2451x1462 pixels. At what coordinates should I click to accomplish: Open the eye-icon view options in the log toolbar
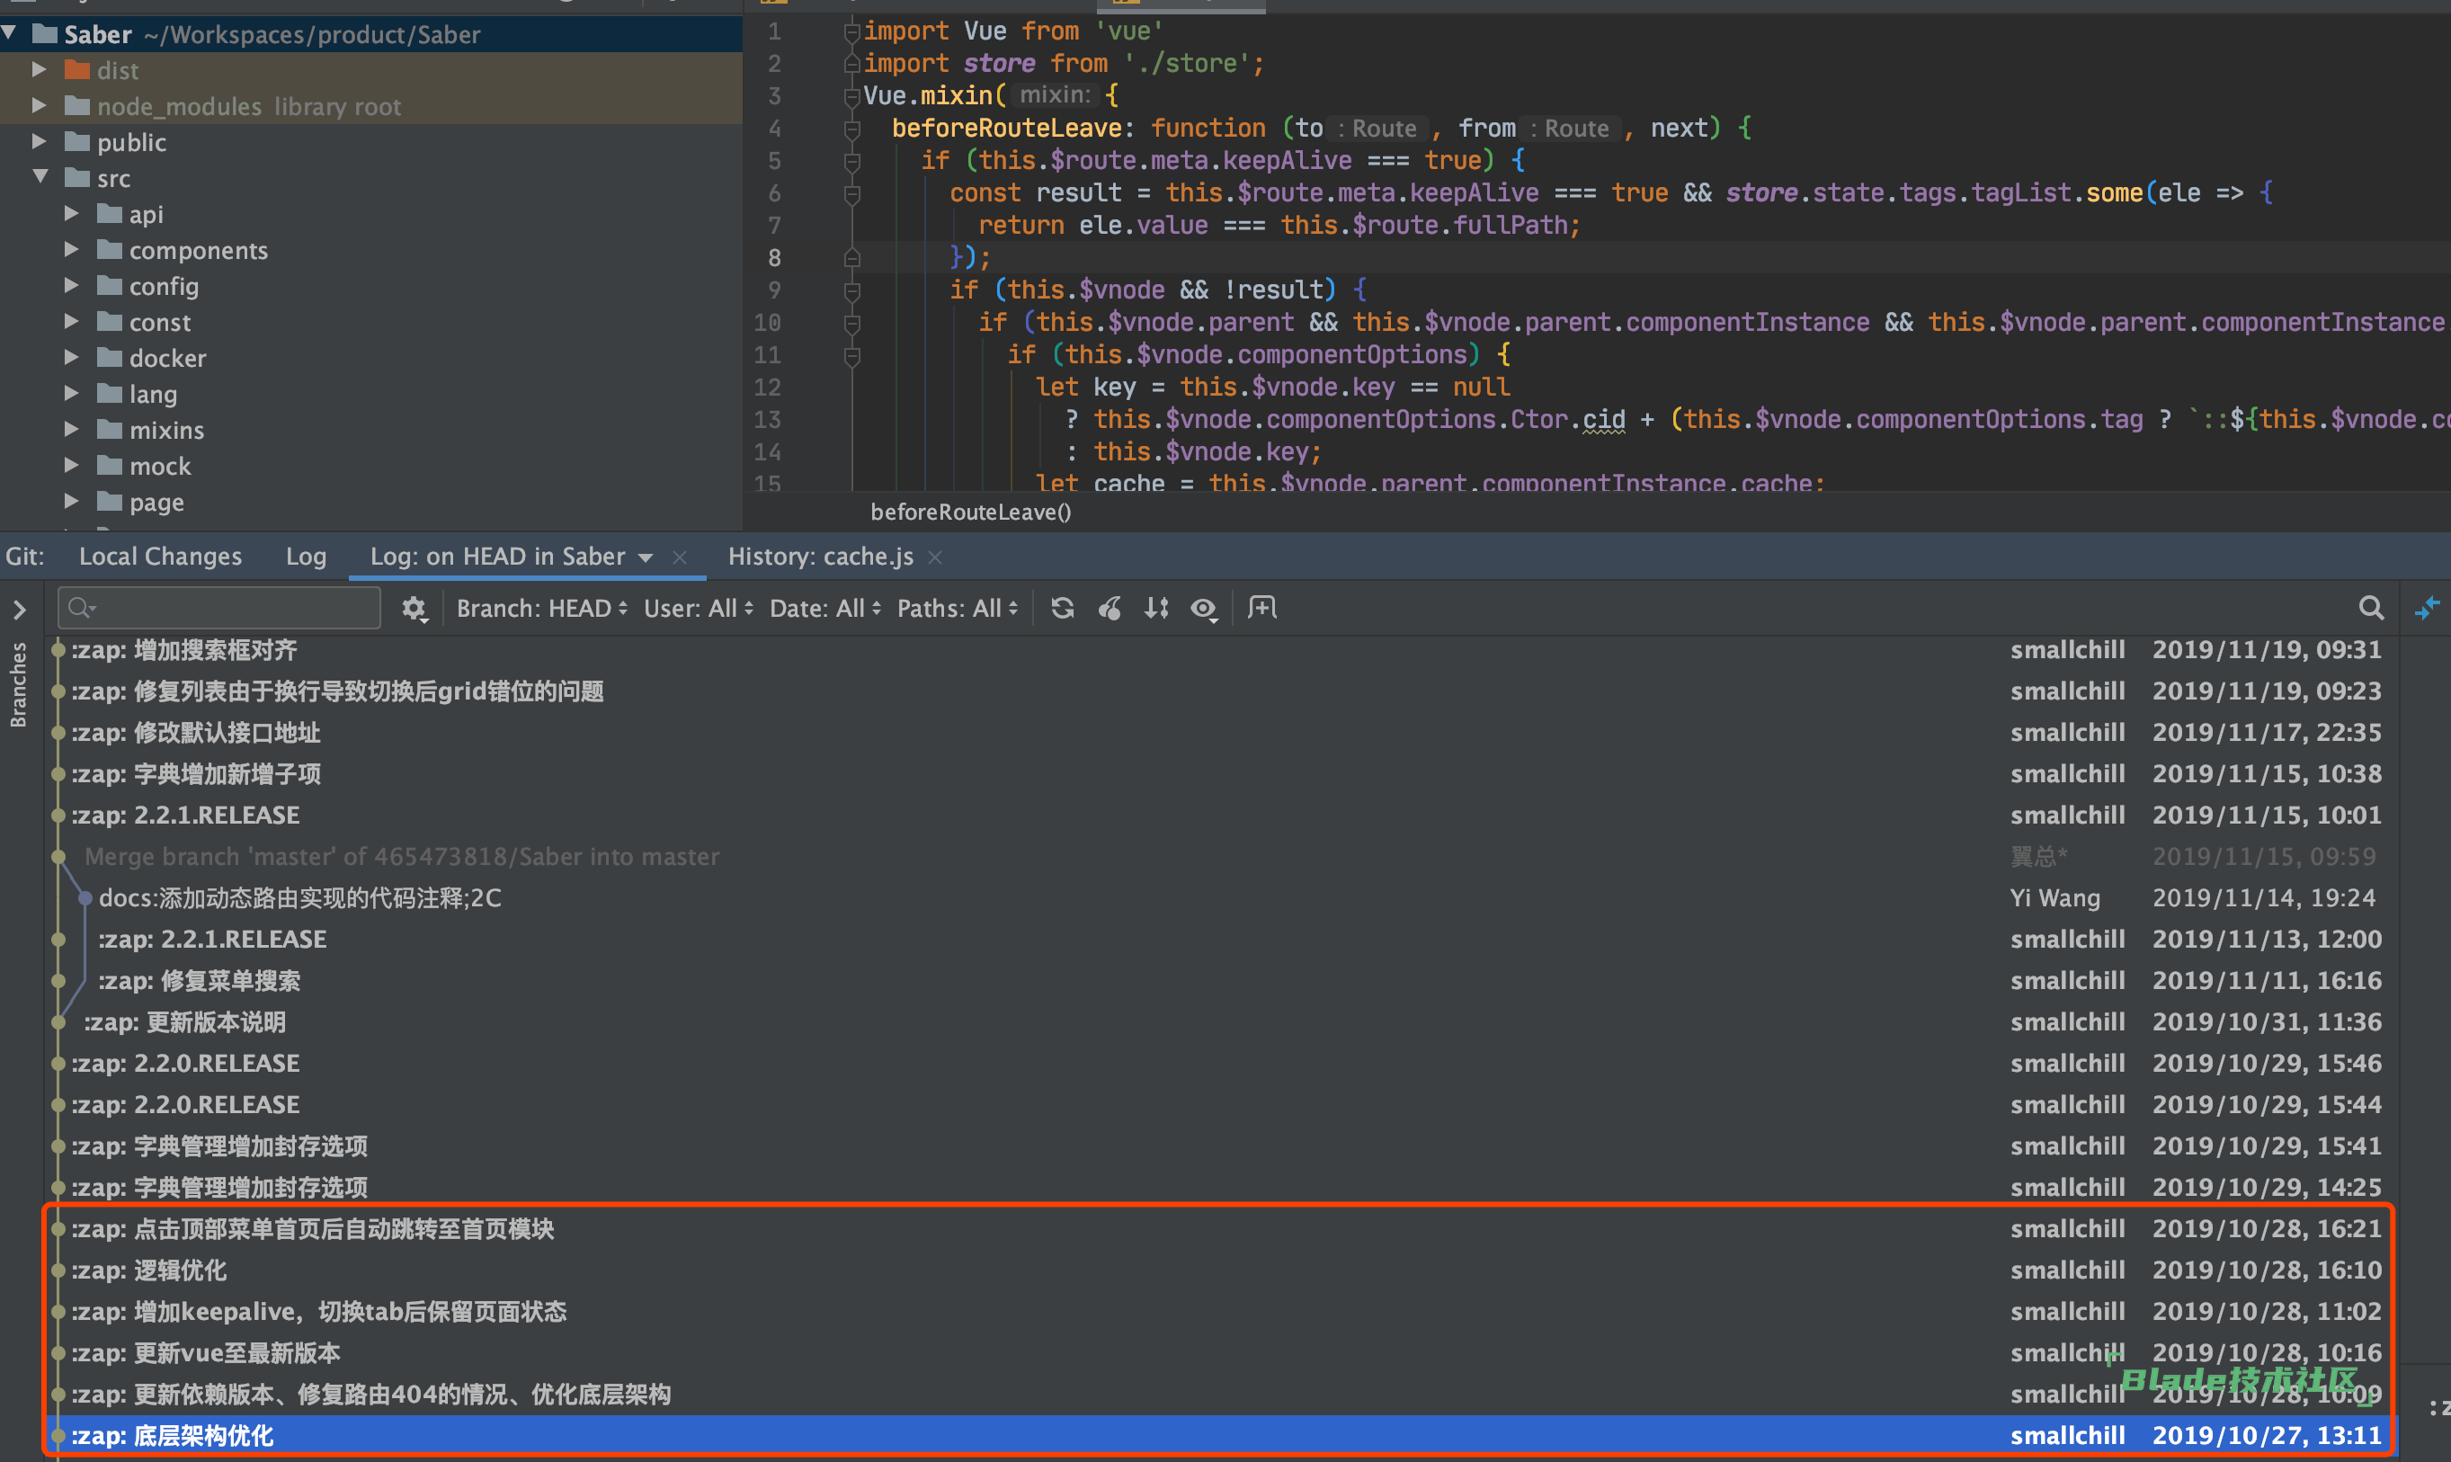(1204, 609)
